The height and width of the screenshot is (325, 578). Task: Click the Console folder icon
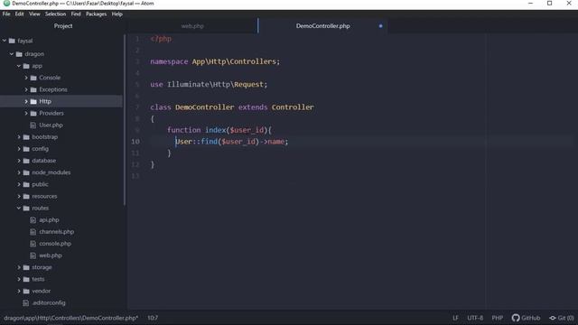pos(33,78)
